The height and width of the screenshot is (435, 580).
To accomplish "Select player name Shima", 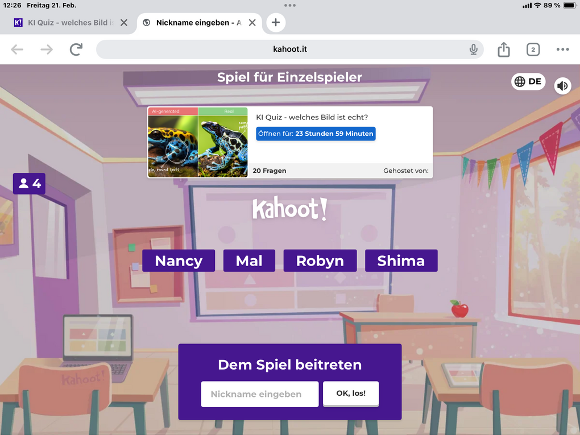I will tap(401, 261).
